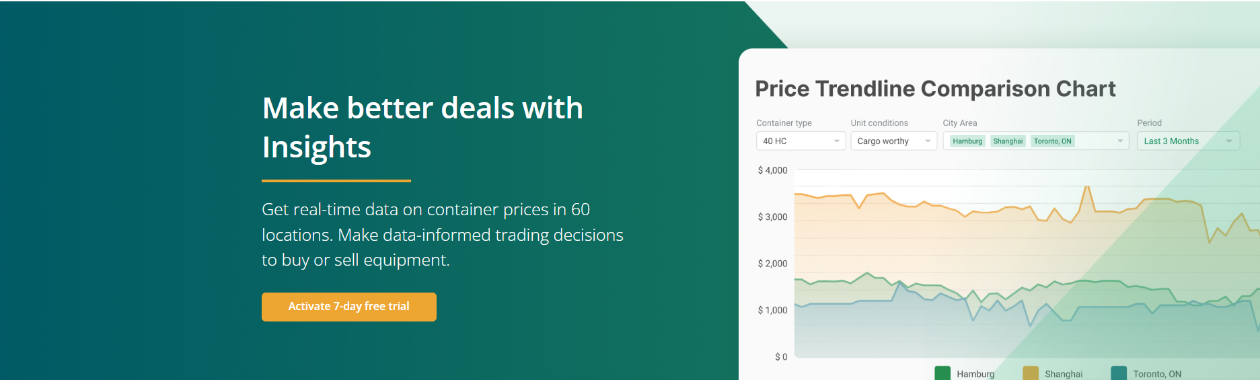
Task: Click the $ 4,000 axis label
Action: coord(772,171)
